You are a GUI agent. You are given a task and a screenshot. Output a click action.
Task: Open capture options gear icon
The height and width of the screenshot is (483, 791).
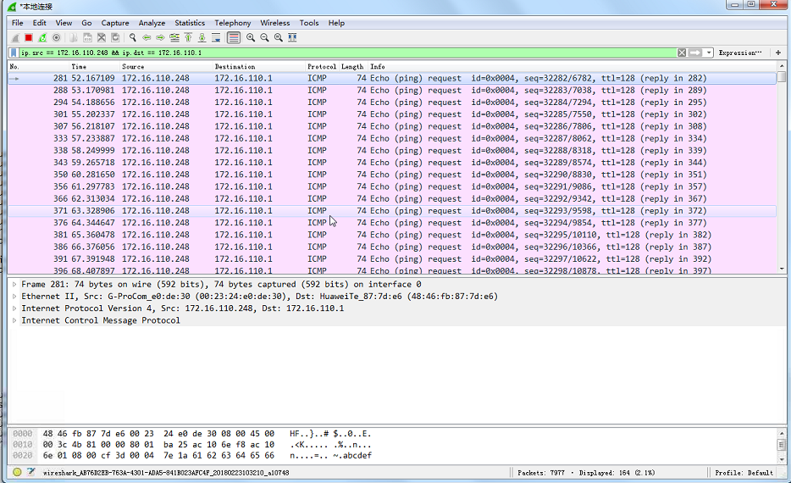click(x=57, y=37)
